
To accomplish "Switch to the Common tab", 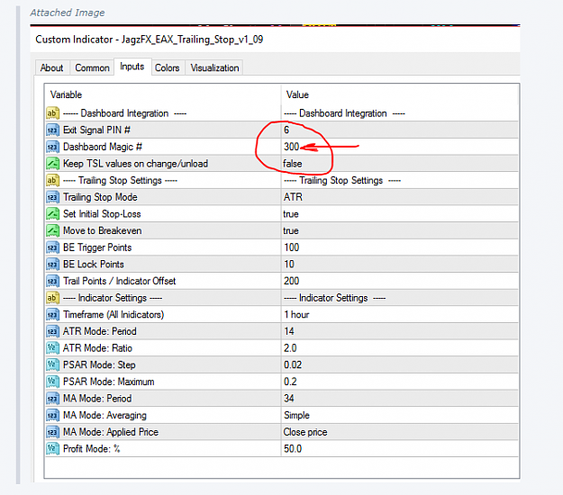I will tap(92, 67).
